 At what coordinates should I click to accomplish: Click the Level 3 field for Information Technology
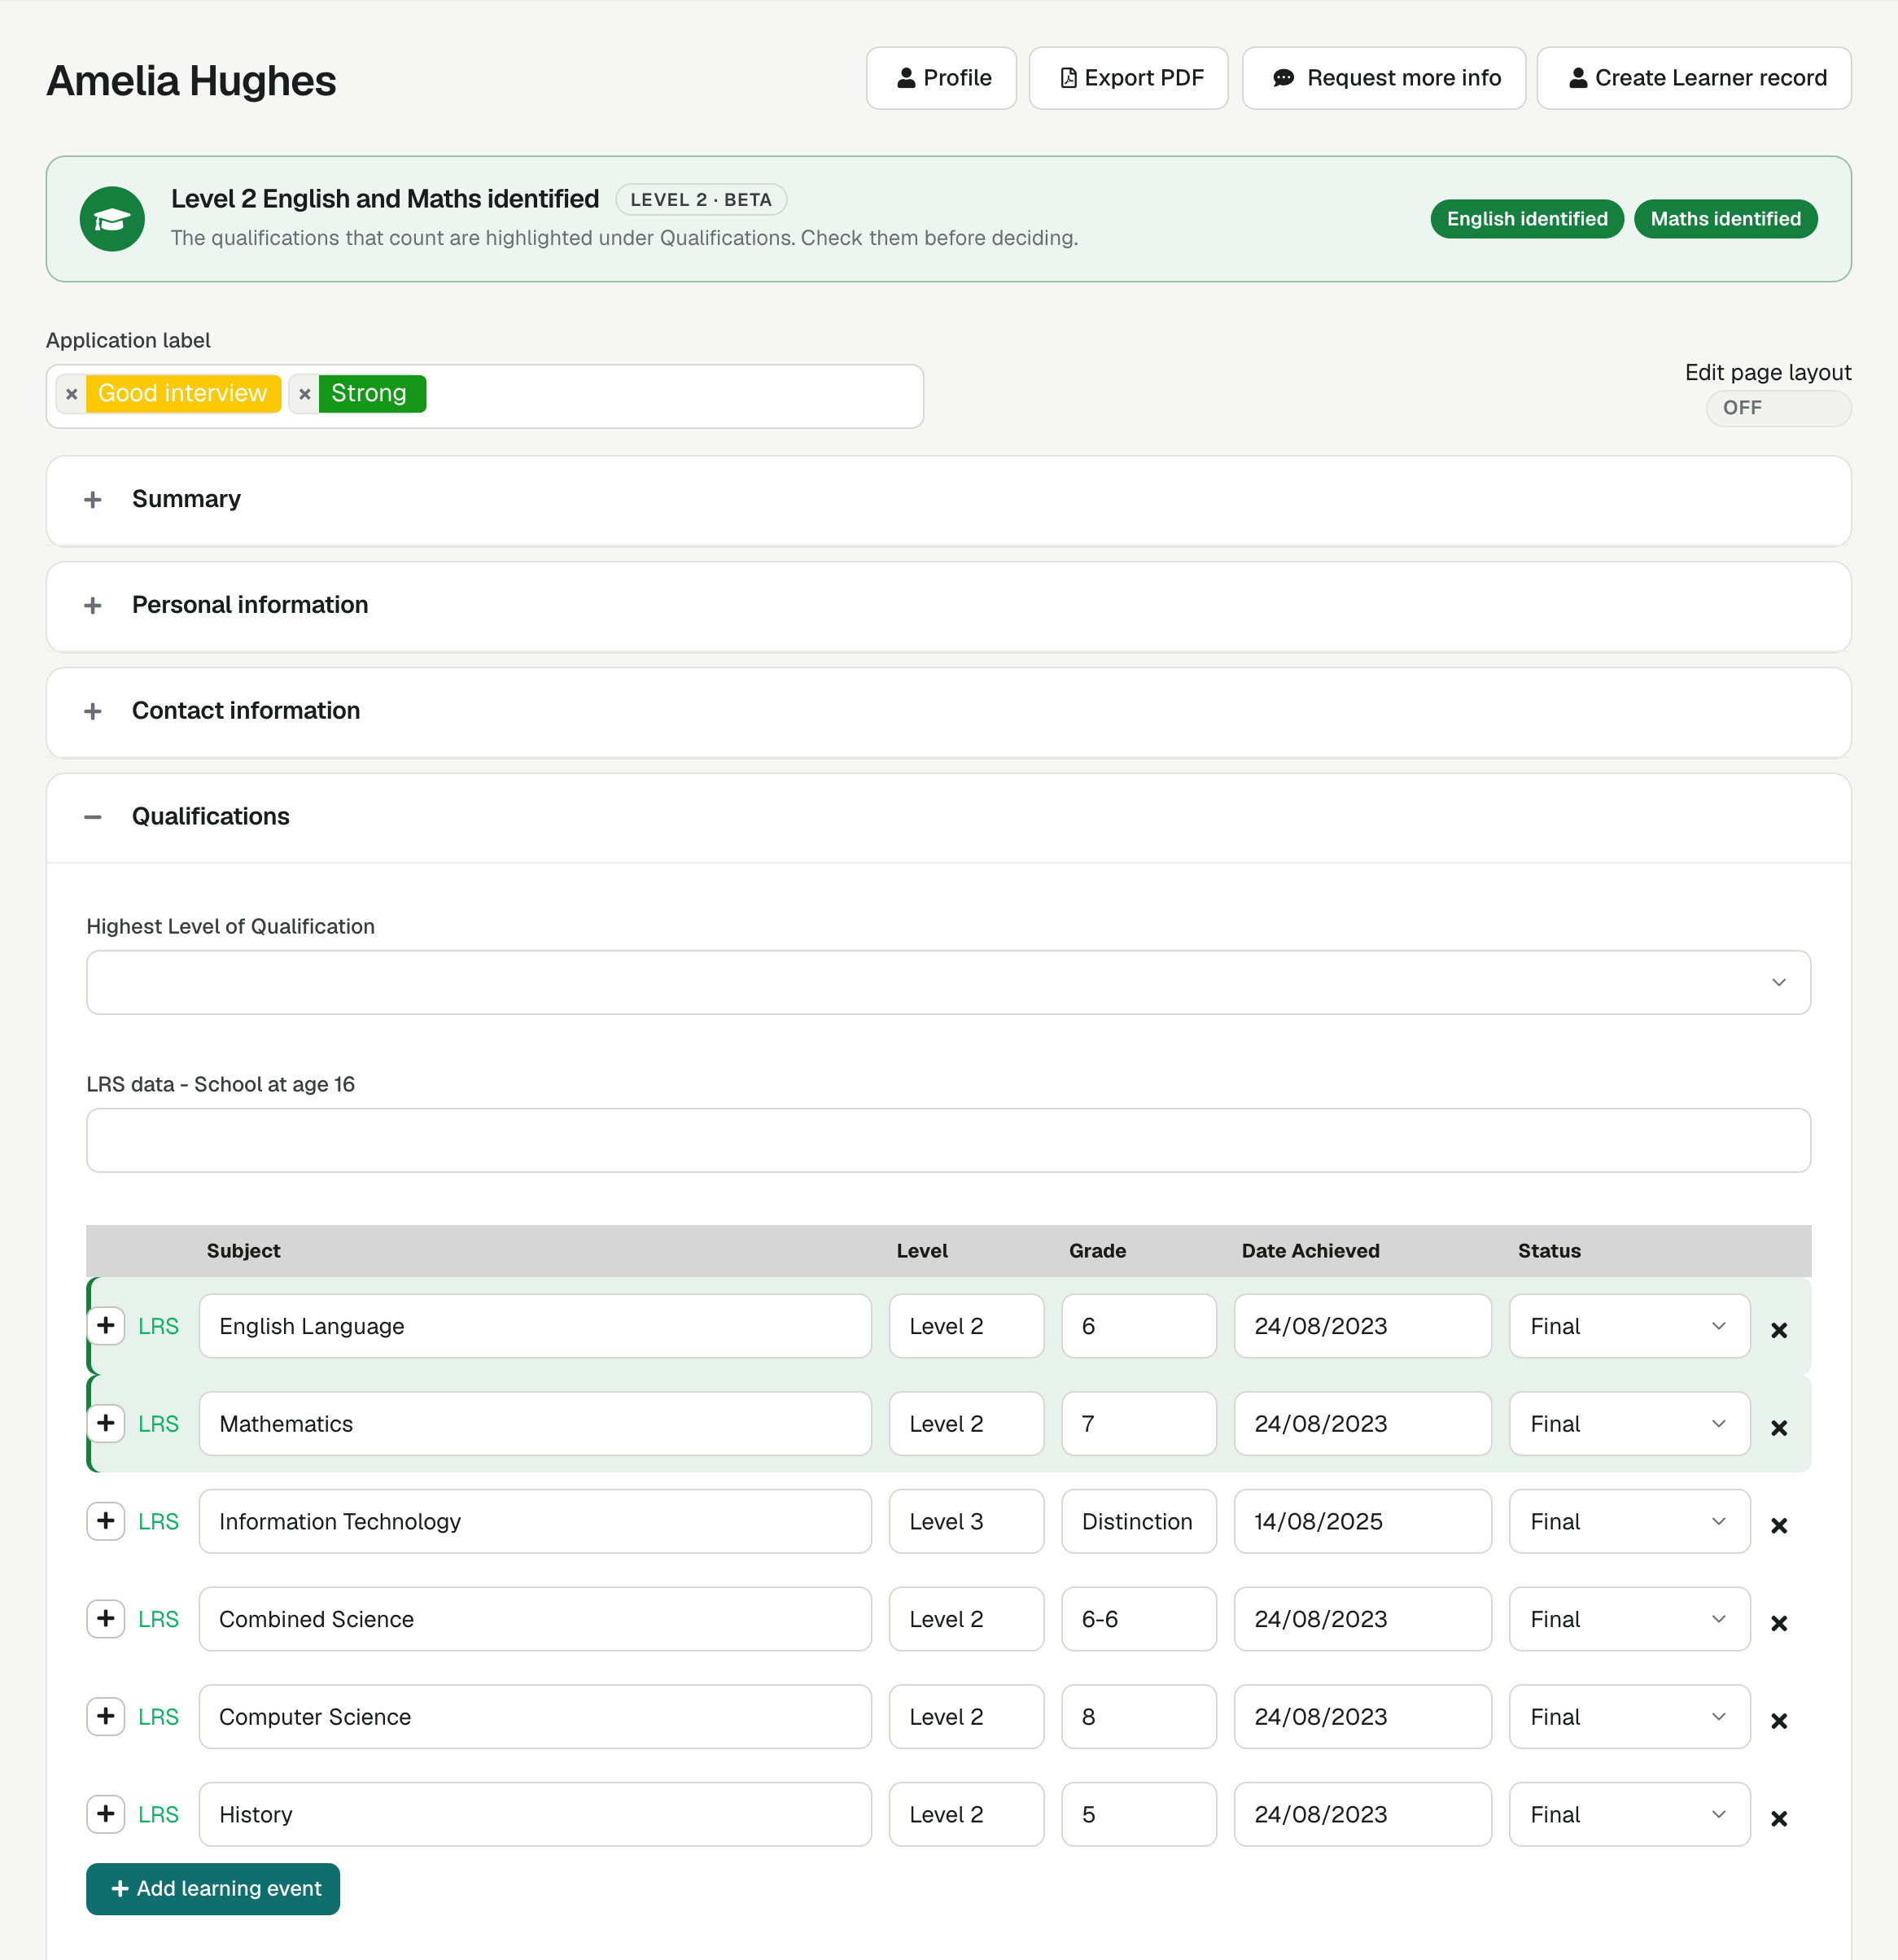pyautogui.click(x=966, y=1521)
